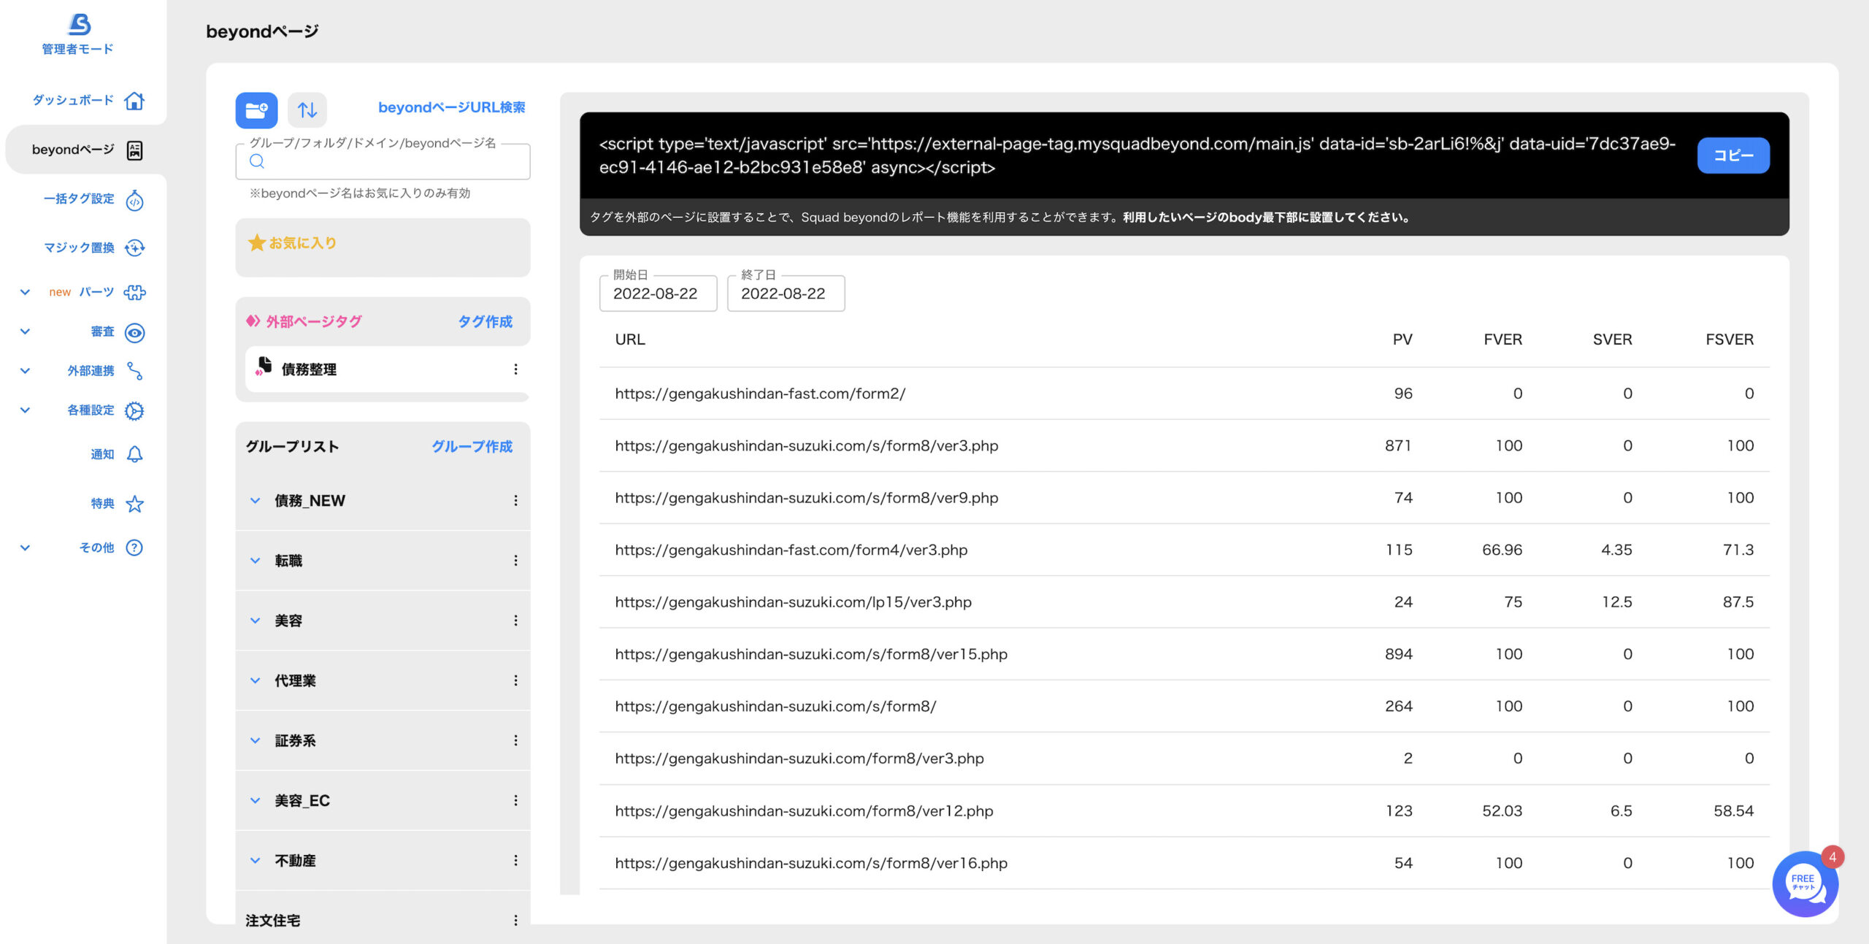Click the script tag code text
Screen dimensions: 1869x944
click(x=1137, y=156)
